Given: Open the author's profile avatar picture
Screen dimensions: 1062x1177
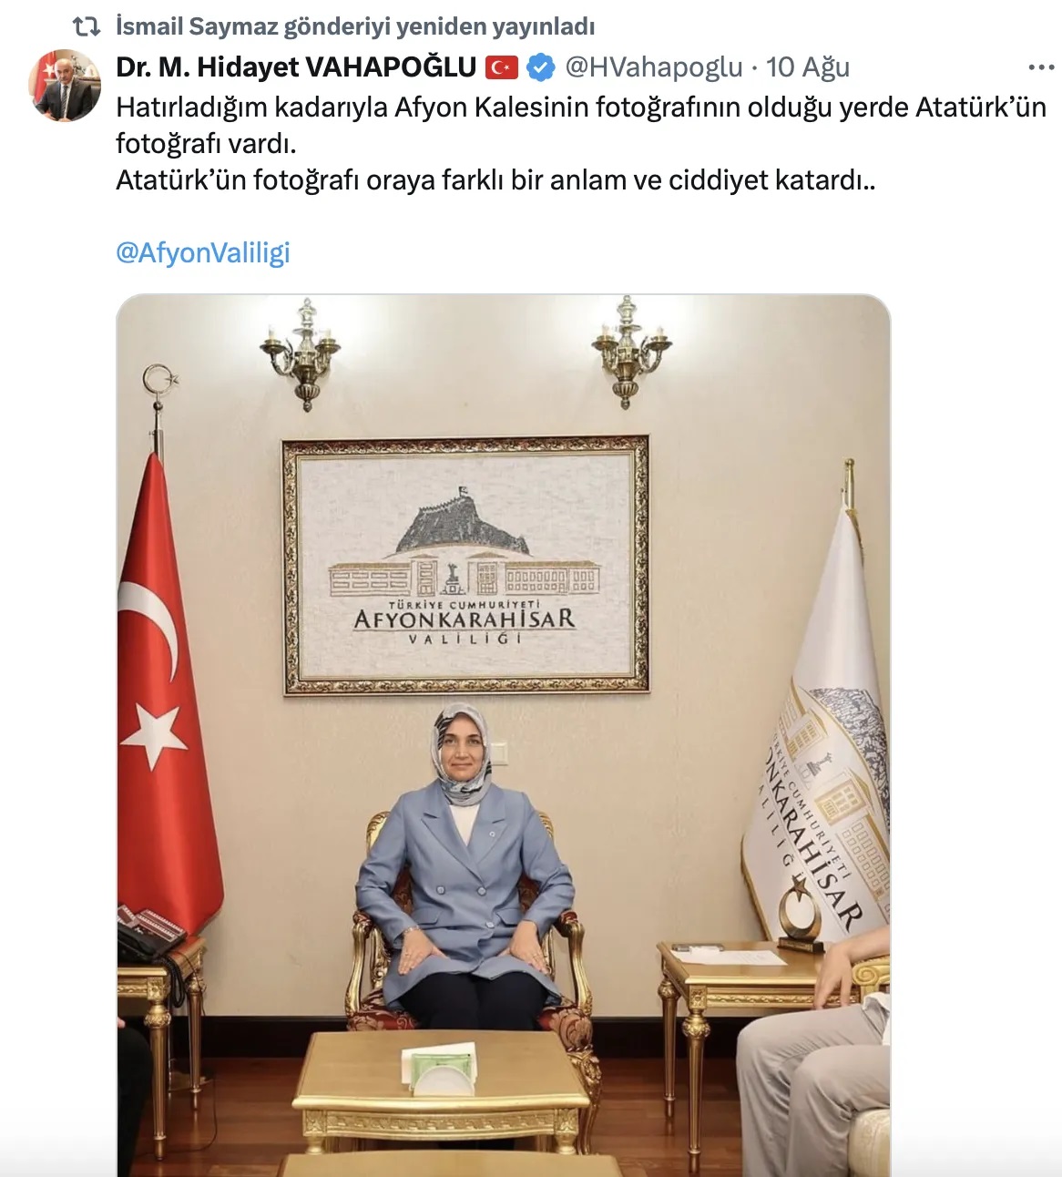Looking at the screenshot, I should 66,86.
